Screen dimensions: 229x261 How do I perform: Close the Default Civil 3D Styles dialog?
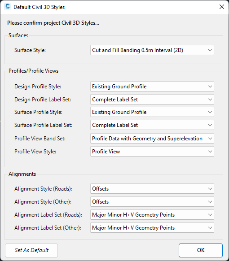[222, 7]
